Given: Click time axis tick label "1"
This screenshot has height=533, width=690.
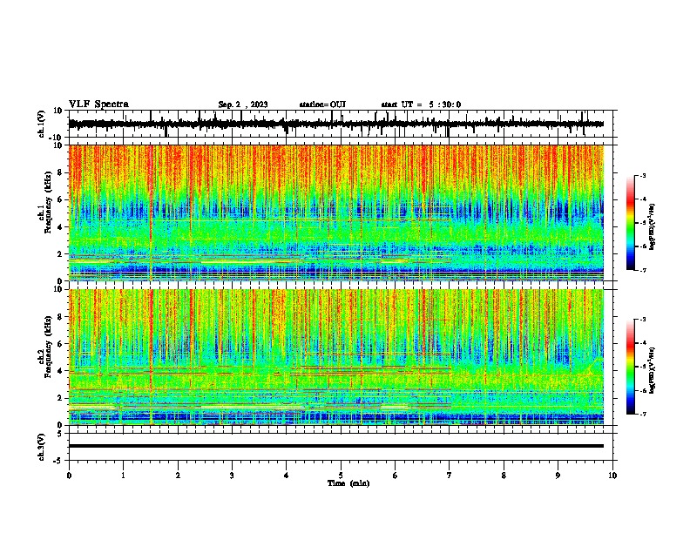Looking at the screenshot, I should point(123,476).
